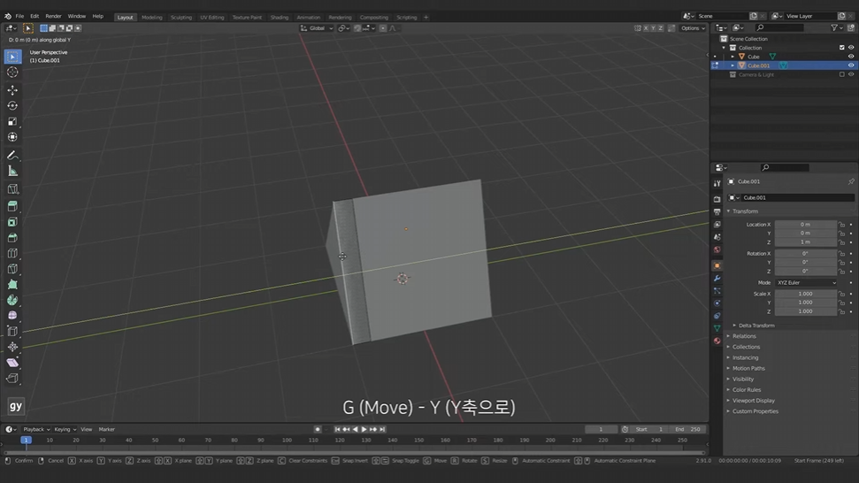Toggle lock for Scale X

[842, 294]
